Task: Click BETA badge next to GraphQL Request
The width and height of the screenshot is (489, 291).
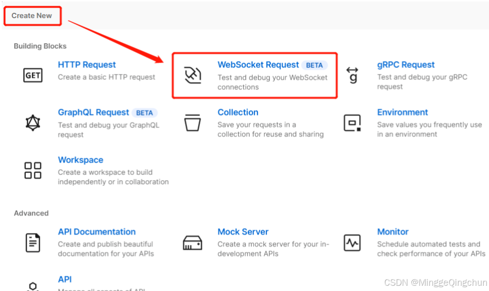Action: point(144,113)
